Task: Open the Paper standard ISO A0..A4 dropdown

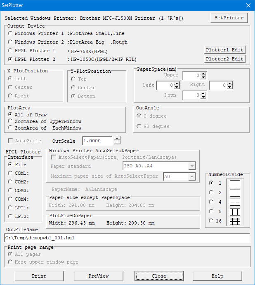Action: (192, 166)
